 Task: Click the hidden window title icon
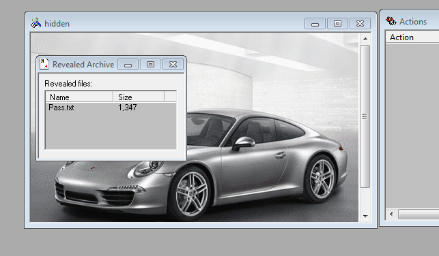36,23
